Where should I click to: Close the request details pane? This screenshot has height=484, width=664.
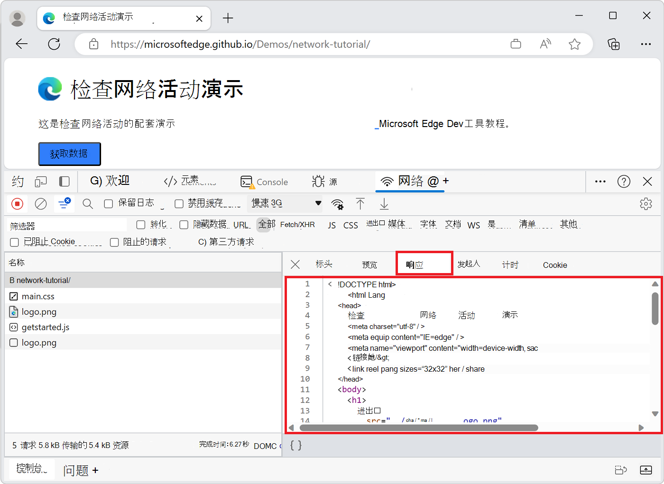click(x=295, y=265)
